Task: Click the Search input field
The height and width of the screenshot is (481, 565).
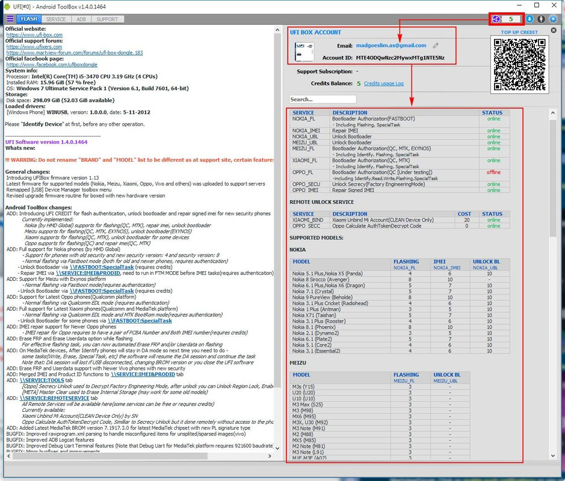Action: [x=323, y=99]
